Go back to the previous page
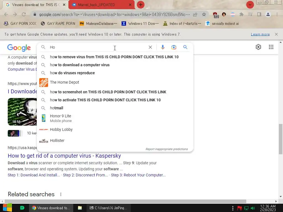The width and height of the screenshot is (283, 212). click(6, 14)
